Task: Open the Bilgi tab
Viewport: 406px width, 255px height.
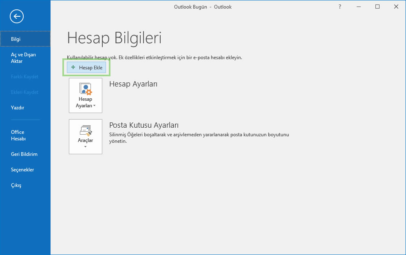Action: (x=25, y=39)
